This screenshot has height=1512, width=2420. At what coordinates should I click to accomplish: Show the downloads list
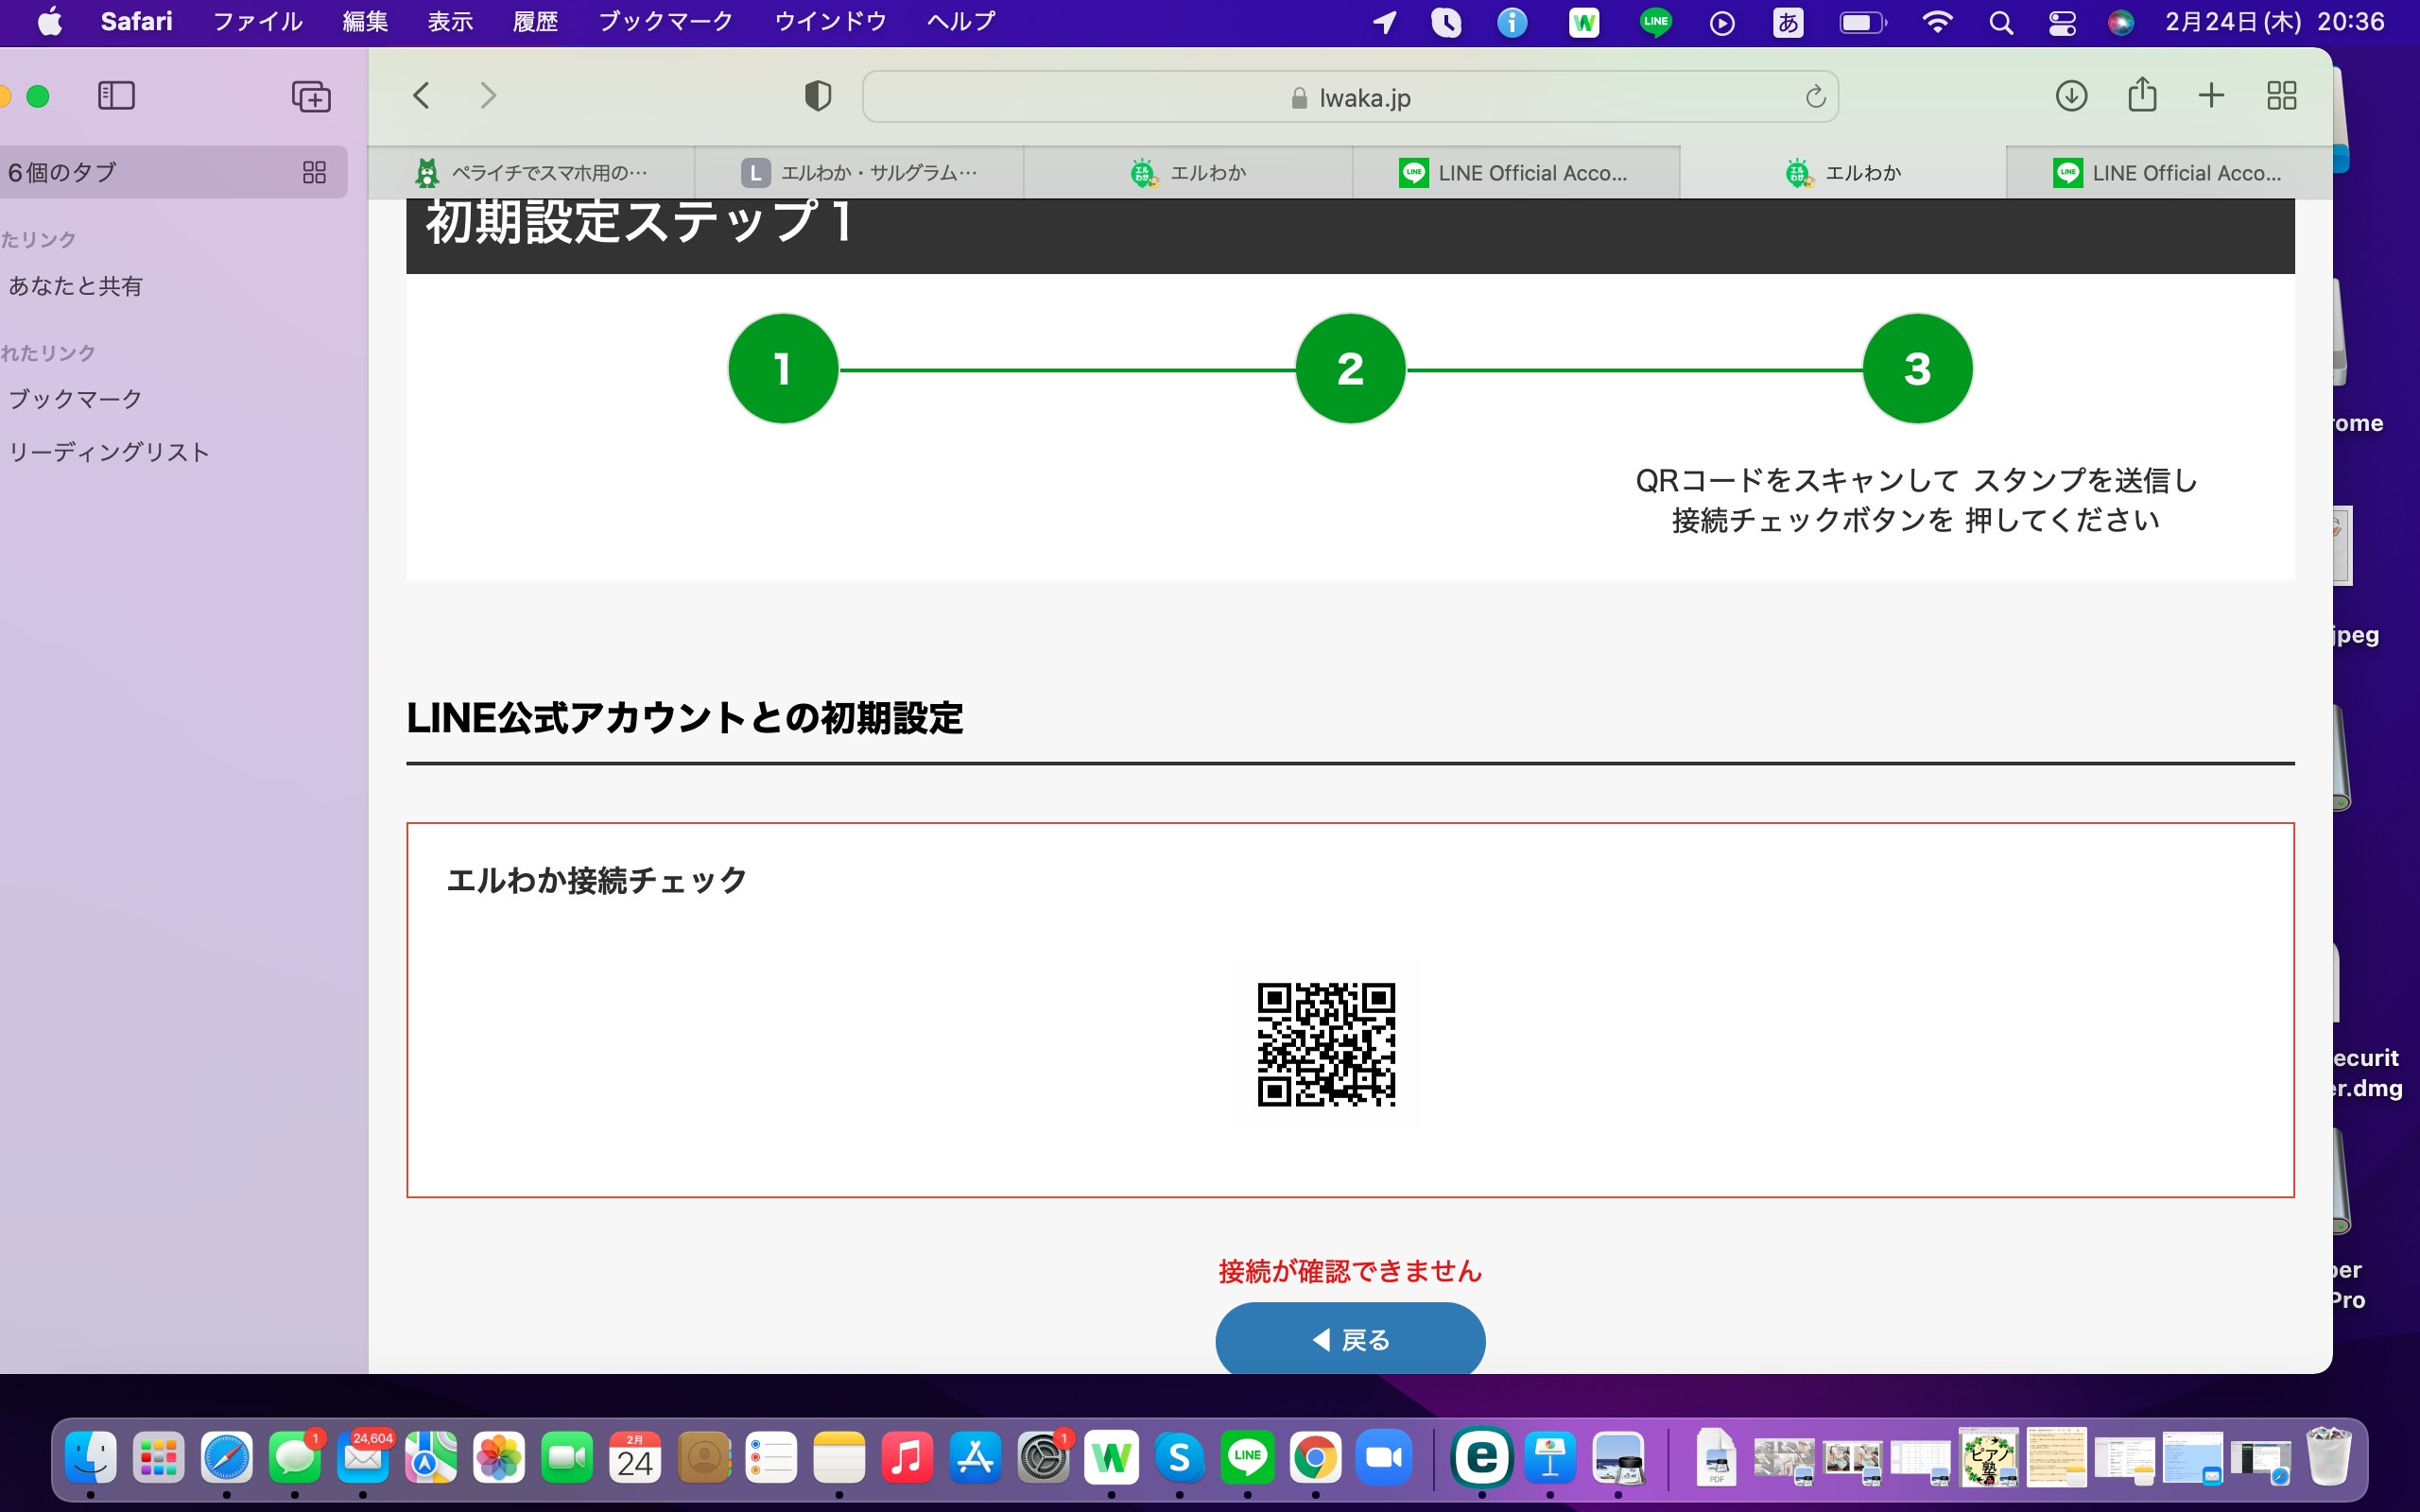coord(2071,96)
